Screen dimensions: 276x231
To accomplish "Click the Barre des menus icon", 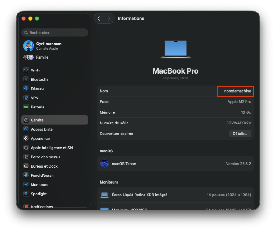I will coord(26,157).
